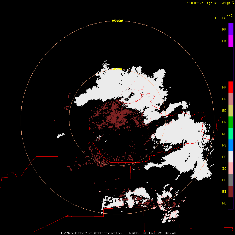Click the HR legend label
235x235 pixels.
tap(224, 122)
